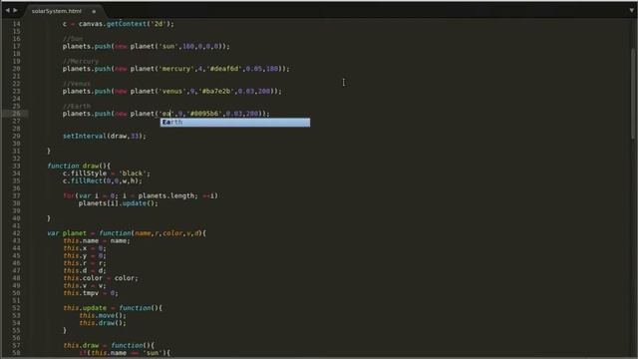The width and height of the screenshot is (638, 359).
Task: Click the this.name = name line
Action: (97, 240)
